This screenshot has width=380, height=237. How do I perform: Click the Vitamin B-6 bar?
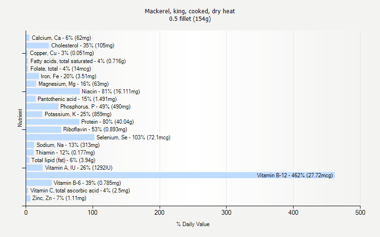[x=39, y=183]
